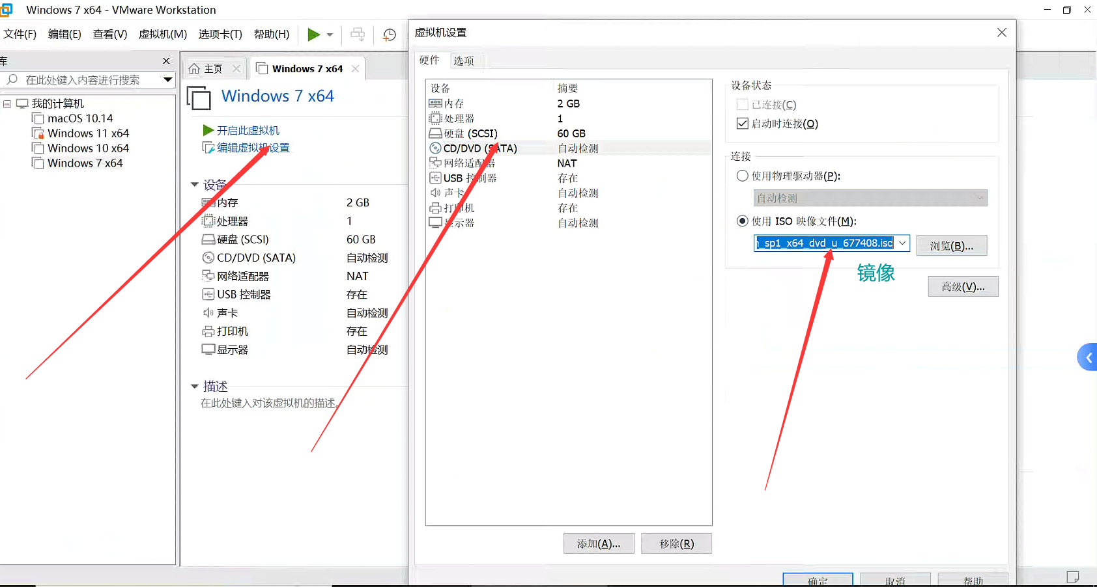
Task: Close the 主页 home tab
Action: click(236, 69)
